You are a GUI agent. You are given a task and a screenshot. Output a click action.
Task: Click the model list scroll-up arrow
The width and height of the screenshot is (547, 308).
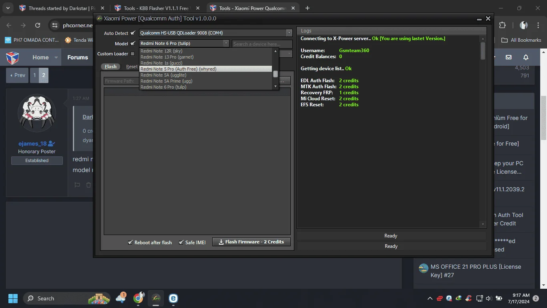[275, 51]
